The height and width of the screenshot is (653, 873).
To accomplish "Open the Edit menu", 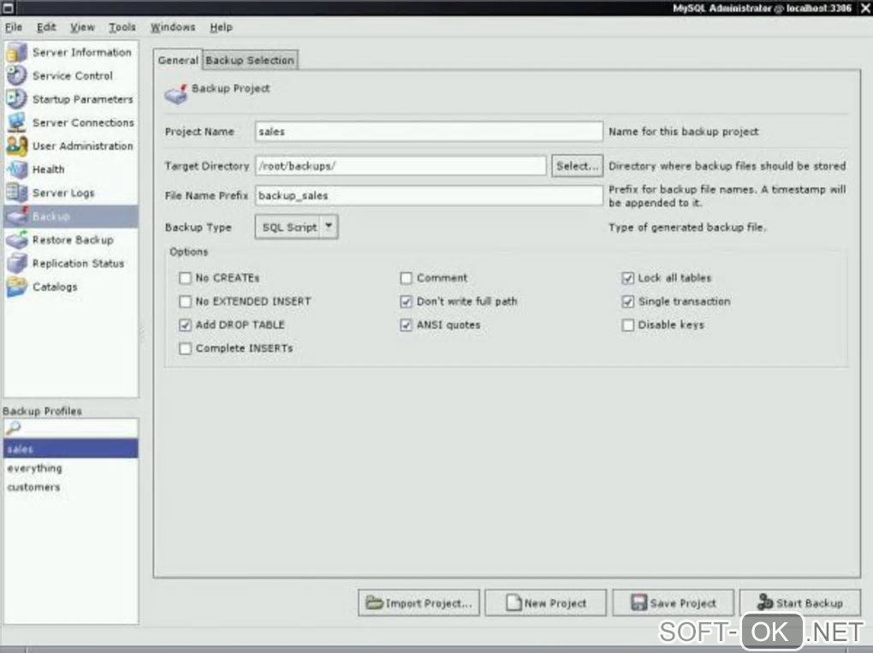I will click(x=46, y=27).
